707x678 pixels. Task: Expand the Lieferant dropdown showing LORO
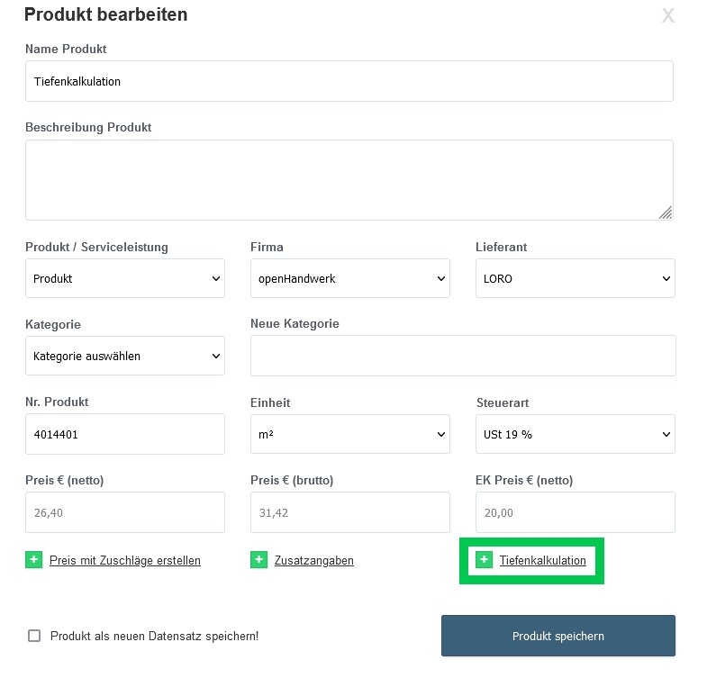click(x=575, y=278)
